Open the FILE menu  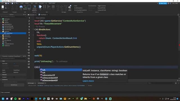click(x=2, y=3)
